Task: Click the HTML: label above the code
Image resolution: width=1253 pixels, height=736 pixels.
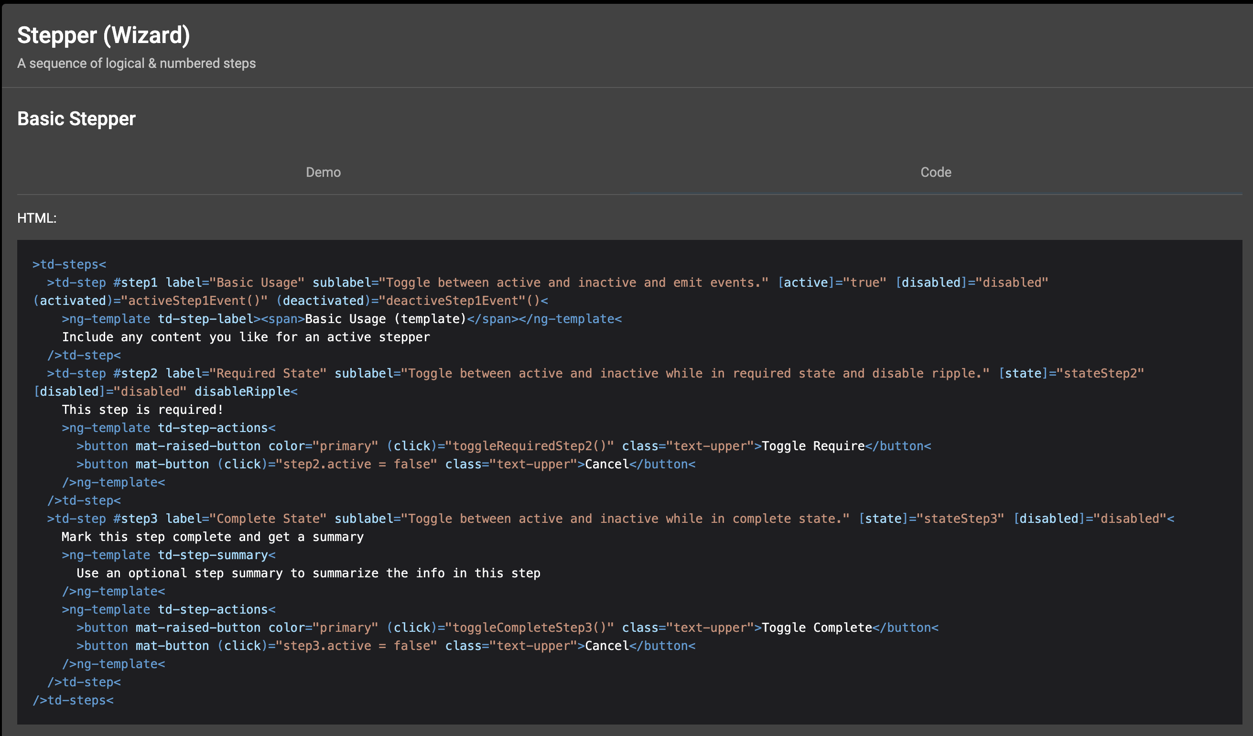Action: 37,218
